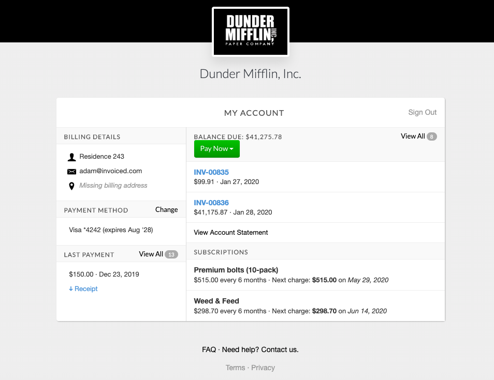The image size is (494, 380).
Task: Click the $99.91 · Jan 27, 2020 amount line
Action: [226, 182]
